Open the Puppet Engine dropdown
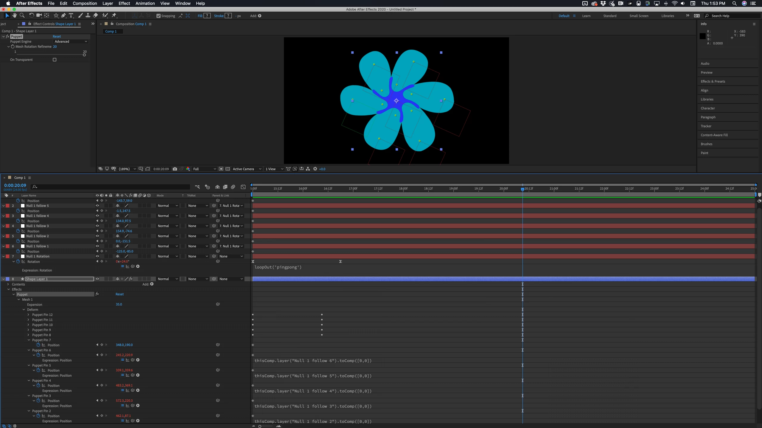 [71, 41]
